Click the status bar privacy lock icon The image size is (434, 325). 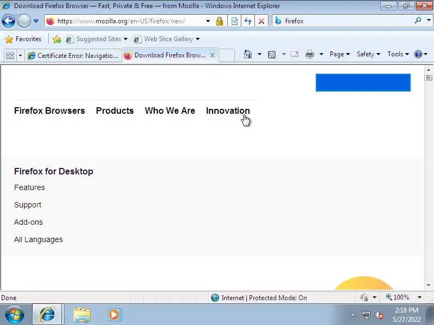click(x=364, y=297)
